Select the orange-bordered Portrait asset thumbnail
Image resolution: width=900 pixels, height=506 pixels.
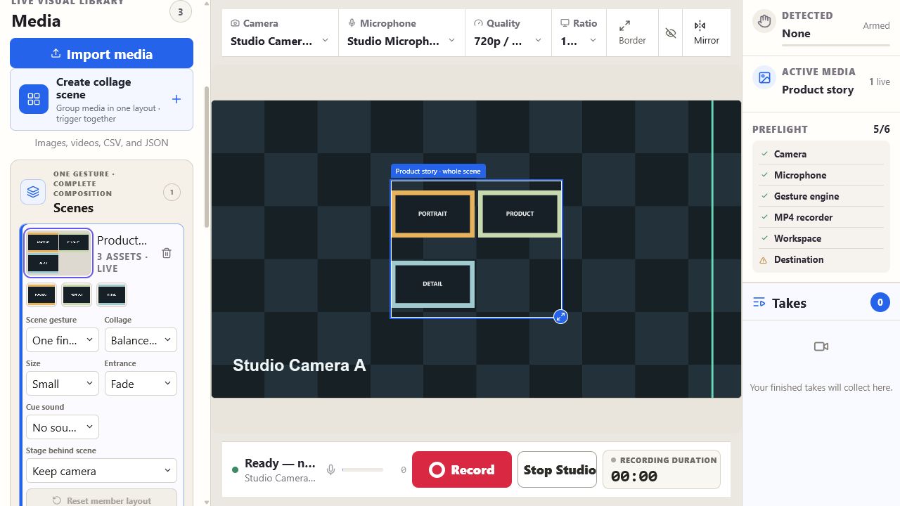[x=41, y=294]
